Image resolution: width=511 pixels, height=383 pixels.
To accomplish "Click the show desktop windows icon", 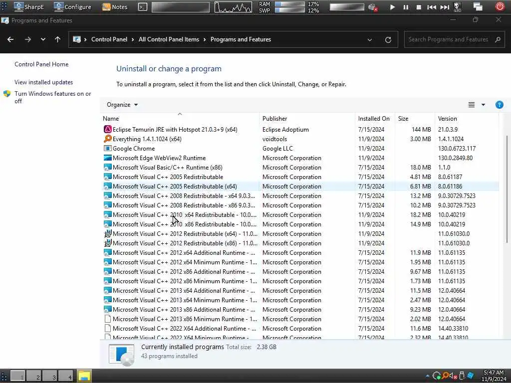I will [478, 6].
